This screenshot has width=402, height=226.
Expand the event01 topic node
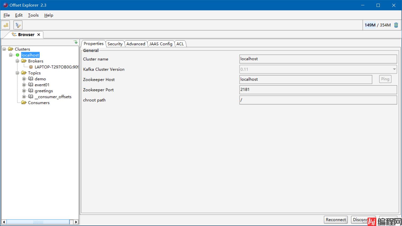[24, 85]
